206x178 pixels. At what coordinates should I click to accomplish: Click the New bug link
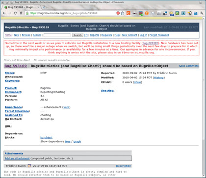click(x=17, y=35)
